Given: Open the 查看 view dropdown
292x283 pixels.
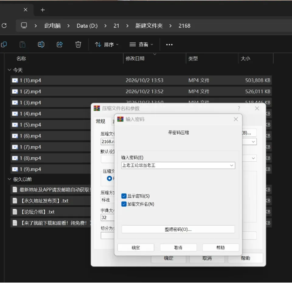Looking at the screenshot, I should (x=141, y=44).
